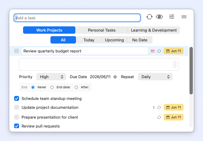Switch to Learning & Development tab
This screenshot has height=141, width=203.
pyautogui.click(x=154, y=30)
